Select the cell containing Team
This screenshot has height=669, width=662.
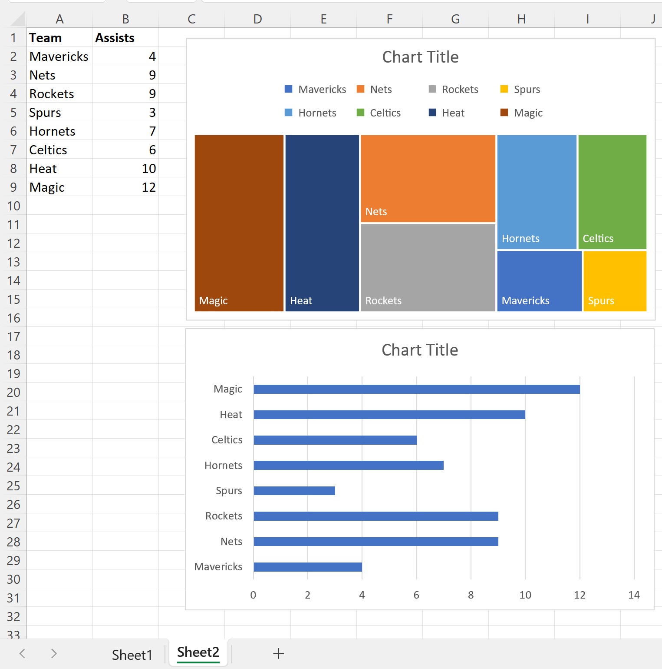59,38
